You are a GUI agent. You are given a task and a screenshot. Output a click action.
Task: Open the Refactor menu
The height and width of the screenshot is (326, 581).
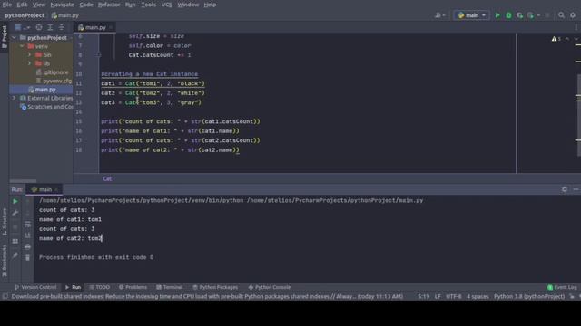[x=109, y=5]
